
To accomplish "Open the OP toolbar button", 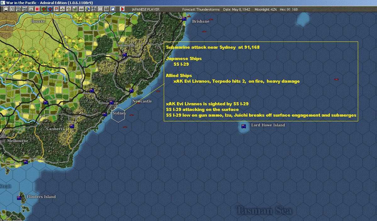I will pyautogui.click(x=100, y=9).
